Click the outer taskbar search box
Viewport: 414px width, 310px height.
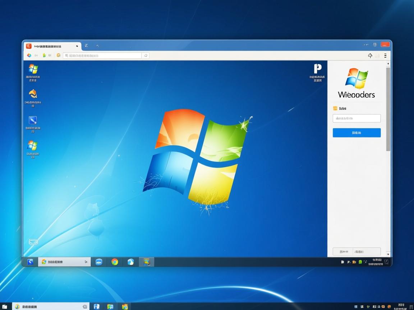(50, 307)
